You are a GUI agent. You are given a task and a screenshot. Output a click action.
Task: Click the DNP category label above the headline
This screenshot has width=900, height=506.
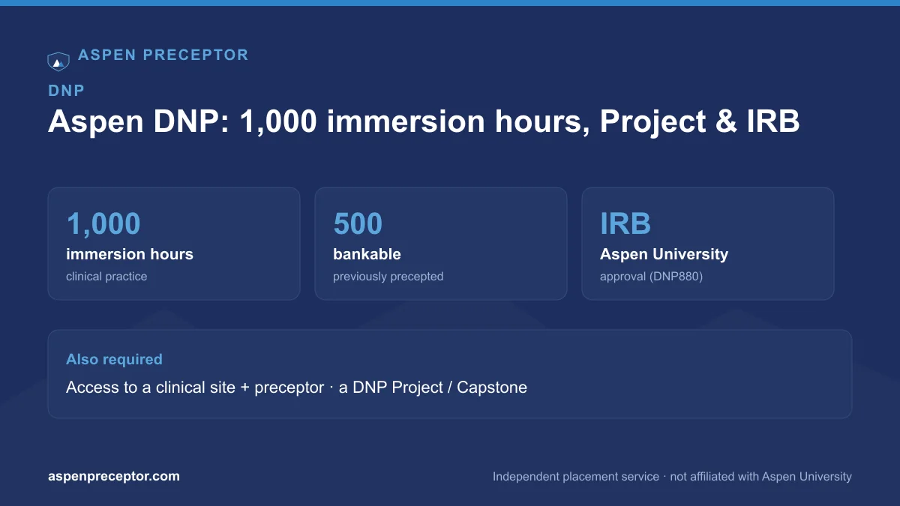pyautogui.click(x=66, y=91)
